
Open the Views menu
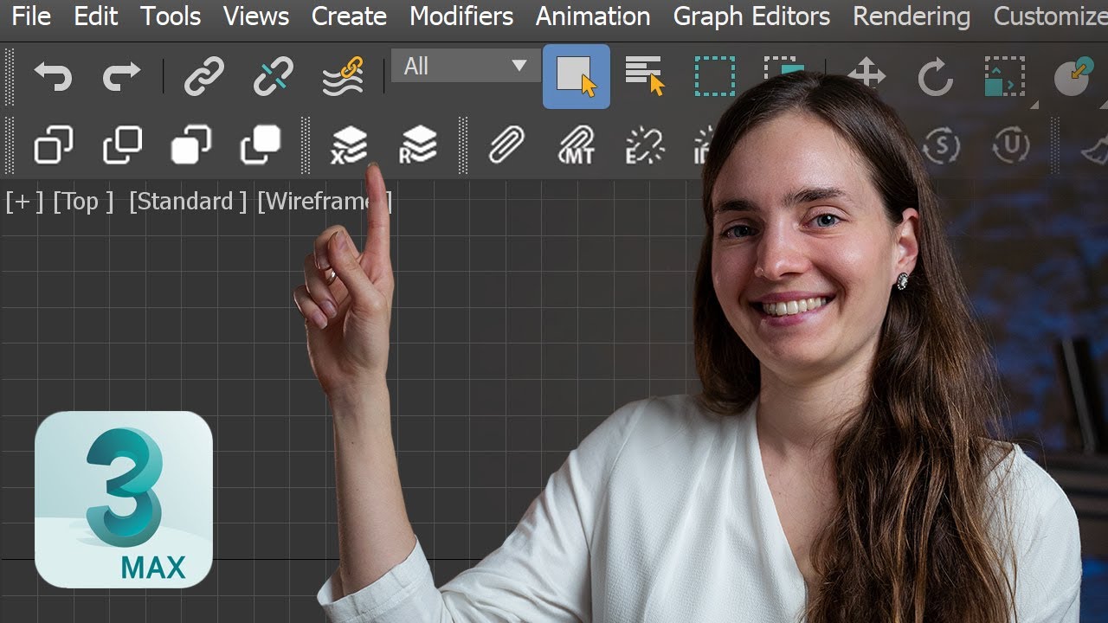point(256,16)
